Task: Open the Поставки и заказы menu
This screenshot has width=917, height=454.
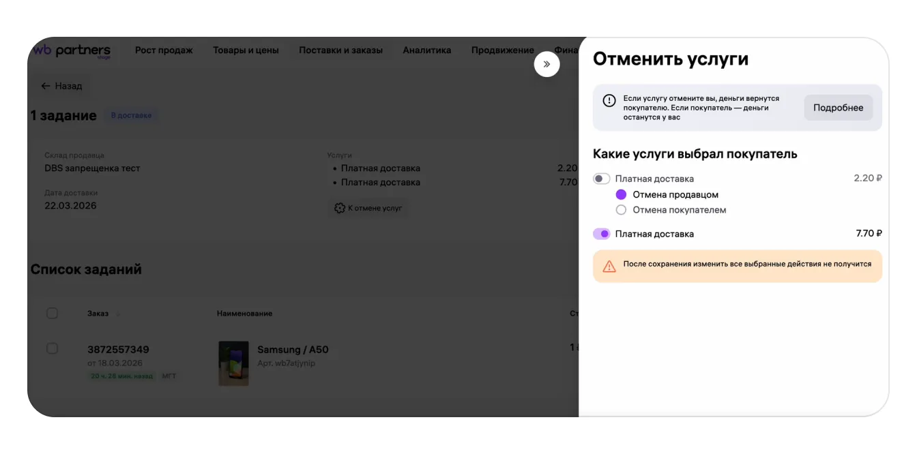Action: click(x=340, y=50)
